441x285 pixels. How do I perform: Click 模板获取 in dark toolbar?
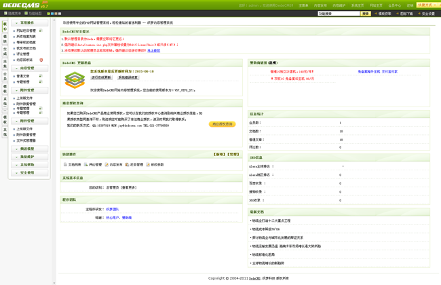pyautogui.click(x=385, y=14)
